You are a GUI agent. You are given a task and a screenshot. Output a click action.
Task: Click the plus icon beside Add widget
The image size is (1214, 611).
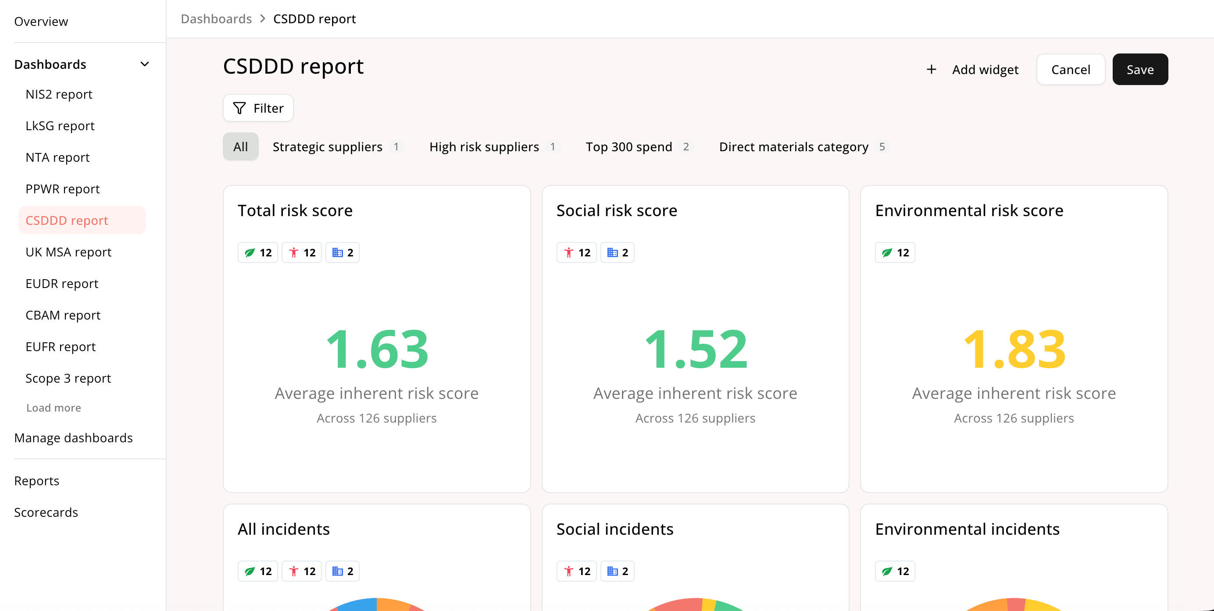click(x=931, y=70)
